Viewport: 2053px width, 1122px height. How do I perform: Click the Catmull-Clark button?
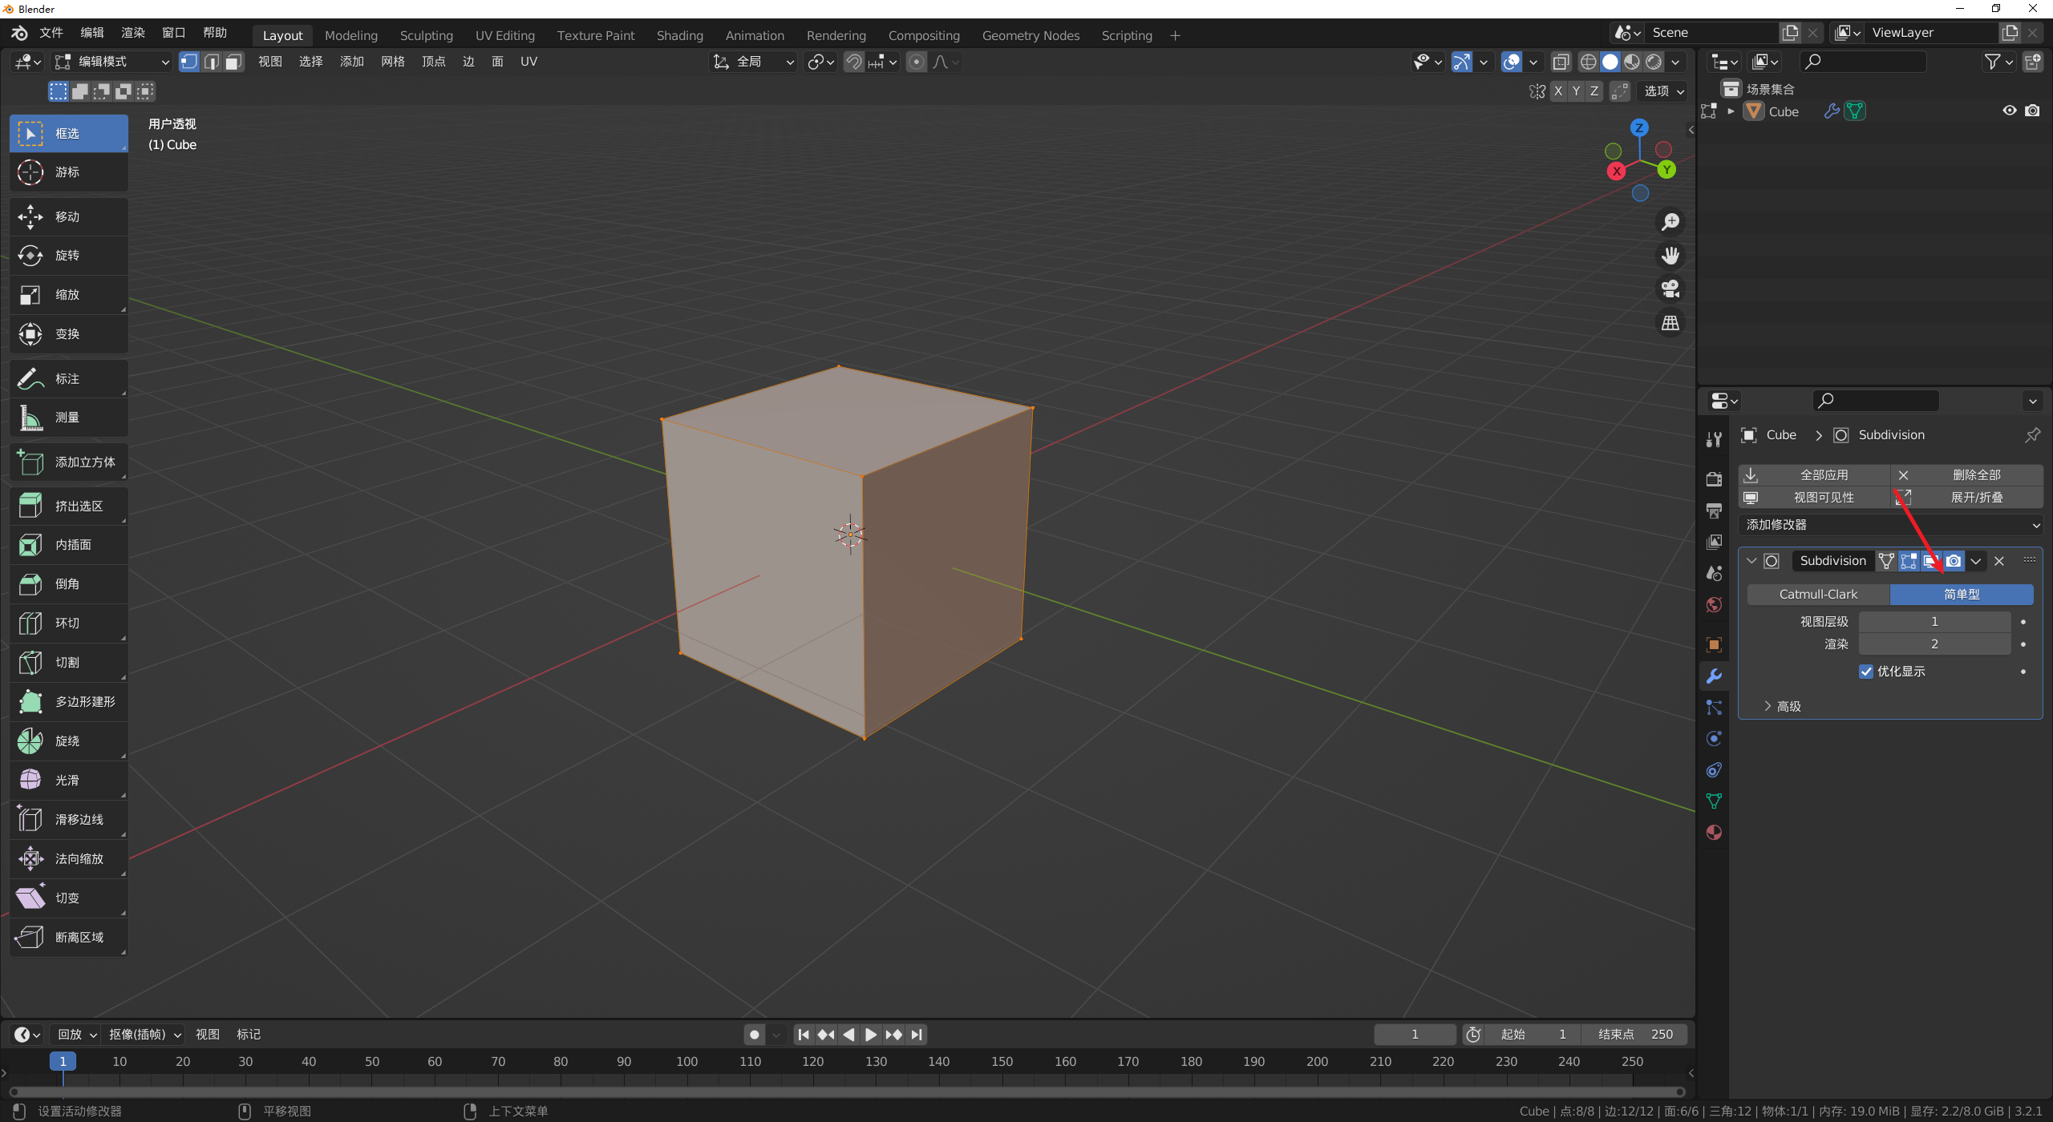(x=1818, y=595)
